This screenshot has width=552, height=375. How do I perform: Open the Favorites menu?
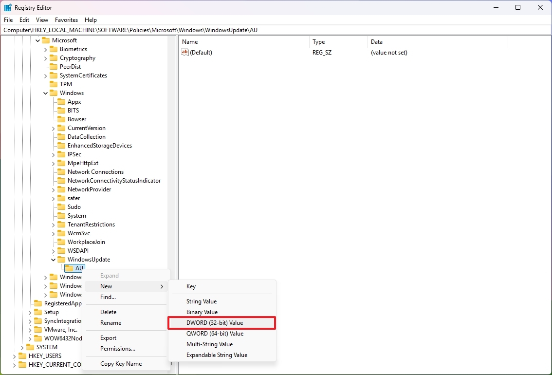point(66,20)
